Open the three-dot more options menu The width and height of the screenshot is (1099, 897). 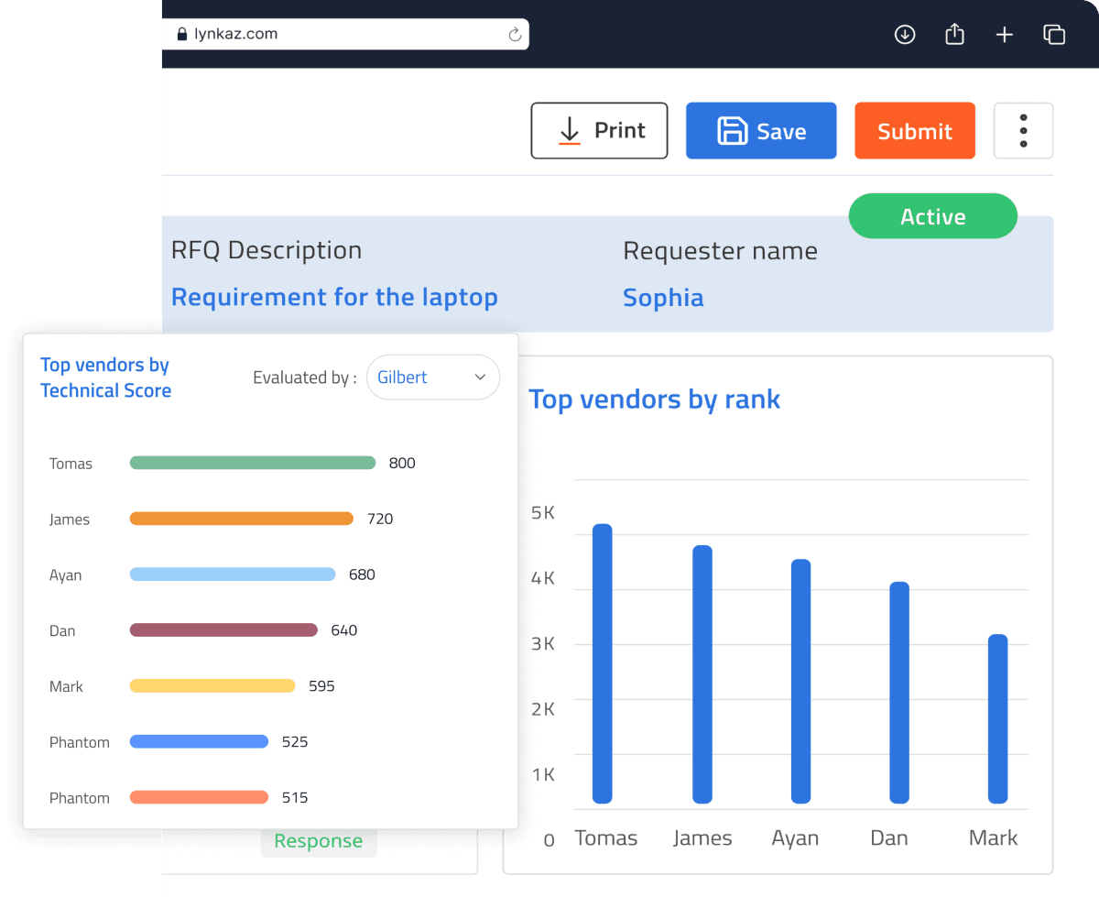pos(1023,131)
